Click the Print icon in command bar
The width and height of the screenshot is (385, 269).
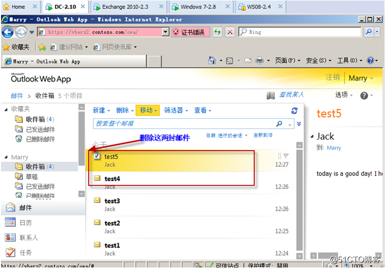point(260,60)
